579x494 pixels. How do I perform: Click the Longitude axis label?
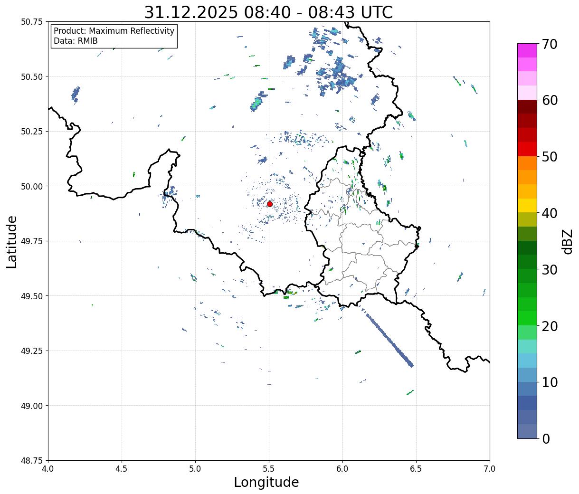(266, 482)
